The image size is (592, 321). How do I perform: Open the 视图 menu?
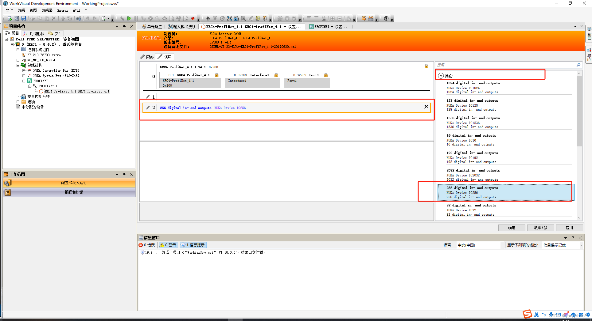click(33, 10)
